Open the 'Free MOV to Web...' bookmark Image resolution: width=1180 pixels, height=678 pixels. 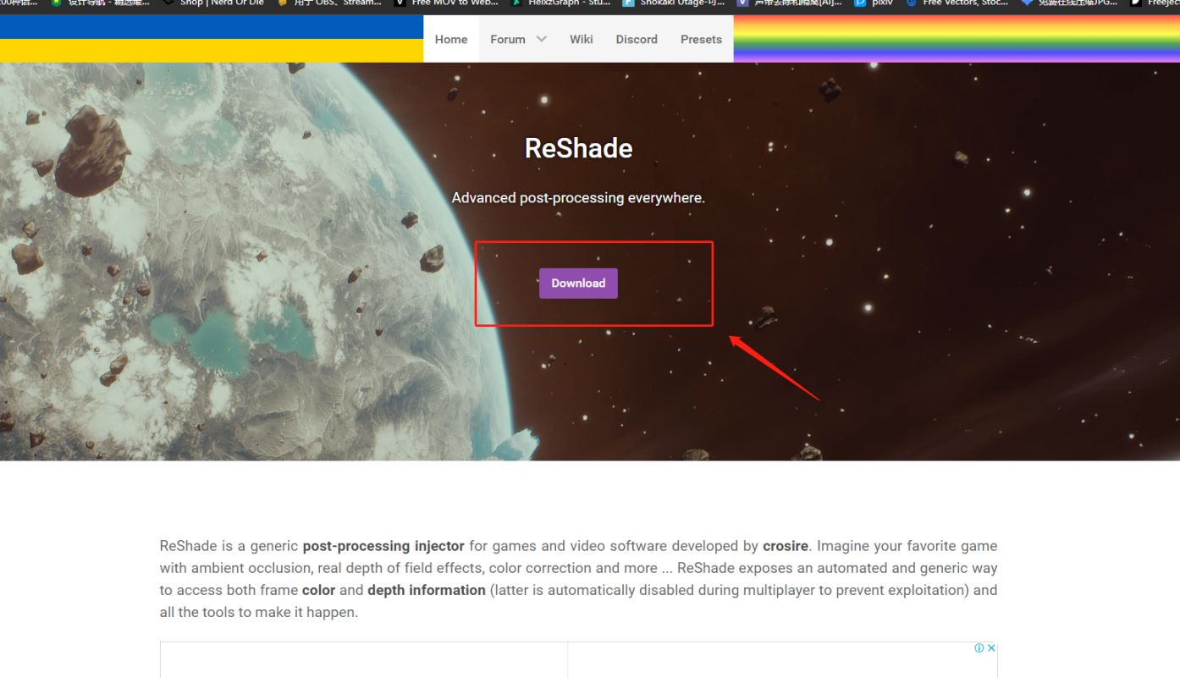pyautogui.click(x=446, y=3)
